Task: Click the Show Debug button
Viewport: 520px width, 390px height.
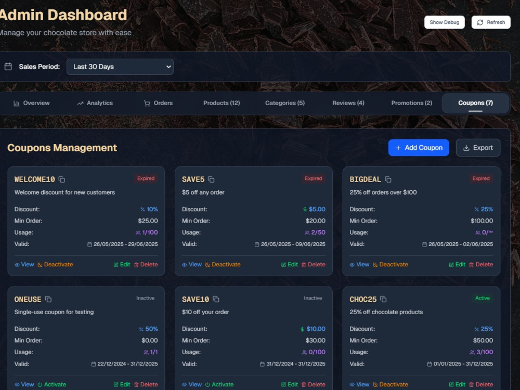Action: click(445, 22)
